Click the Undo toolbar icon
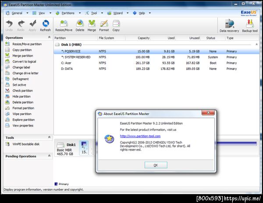 (x=9, y=26)
